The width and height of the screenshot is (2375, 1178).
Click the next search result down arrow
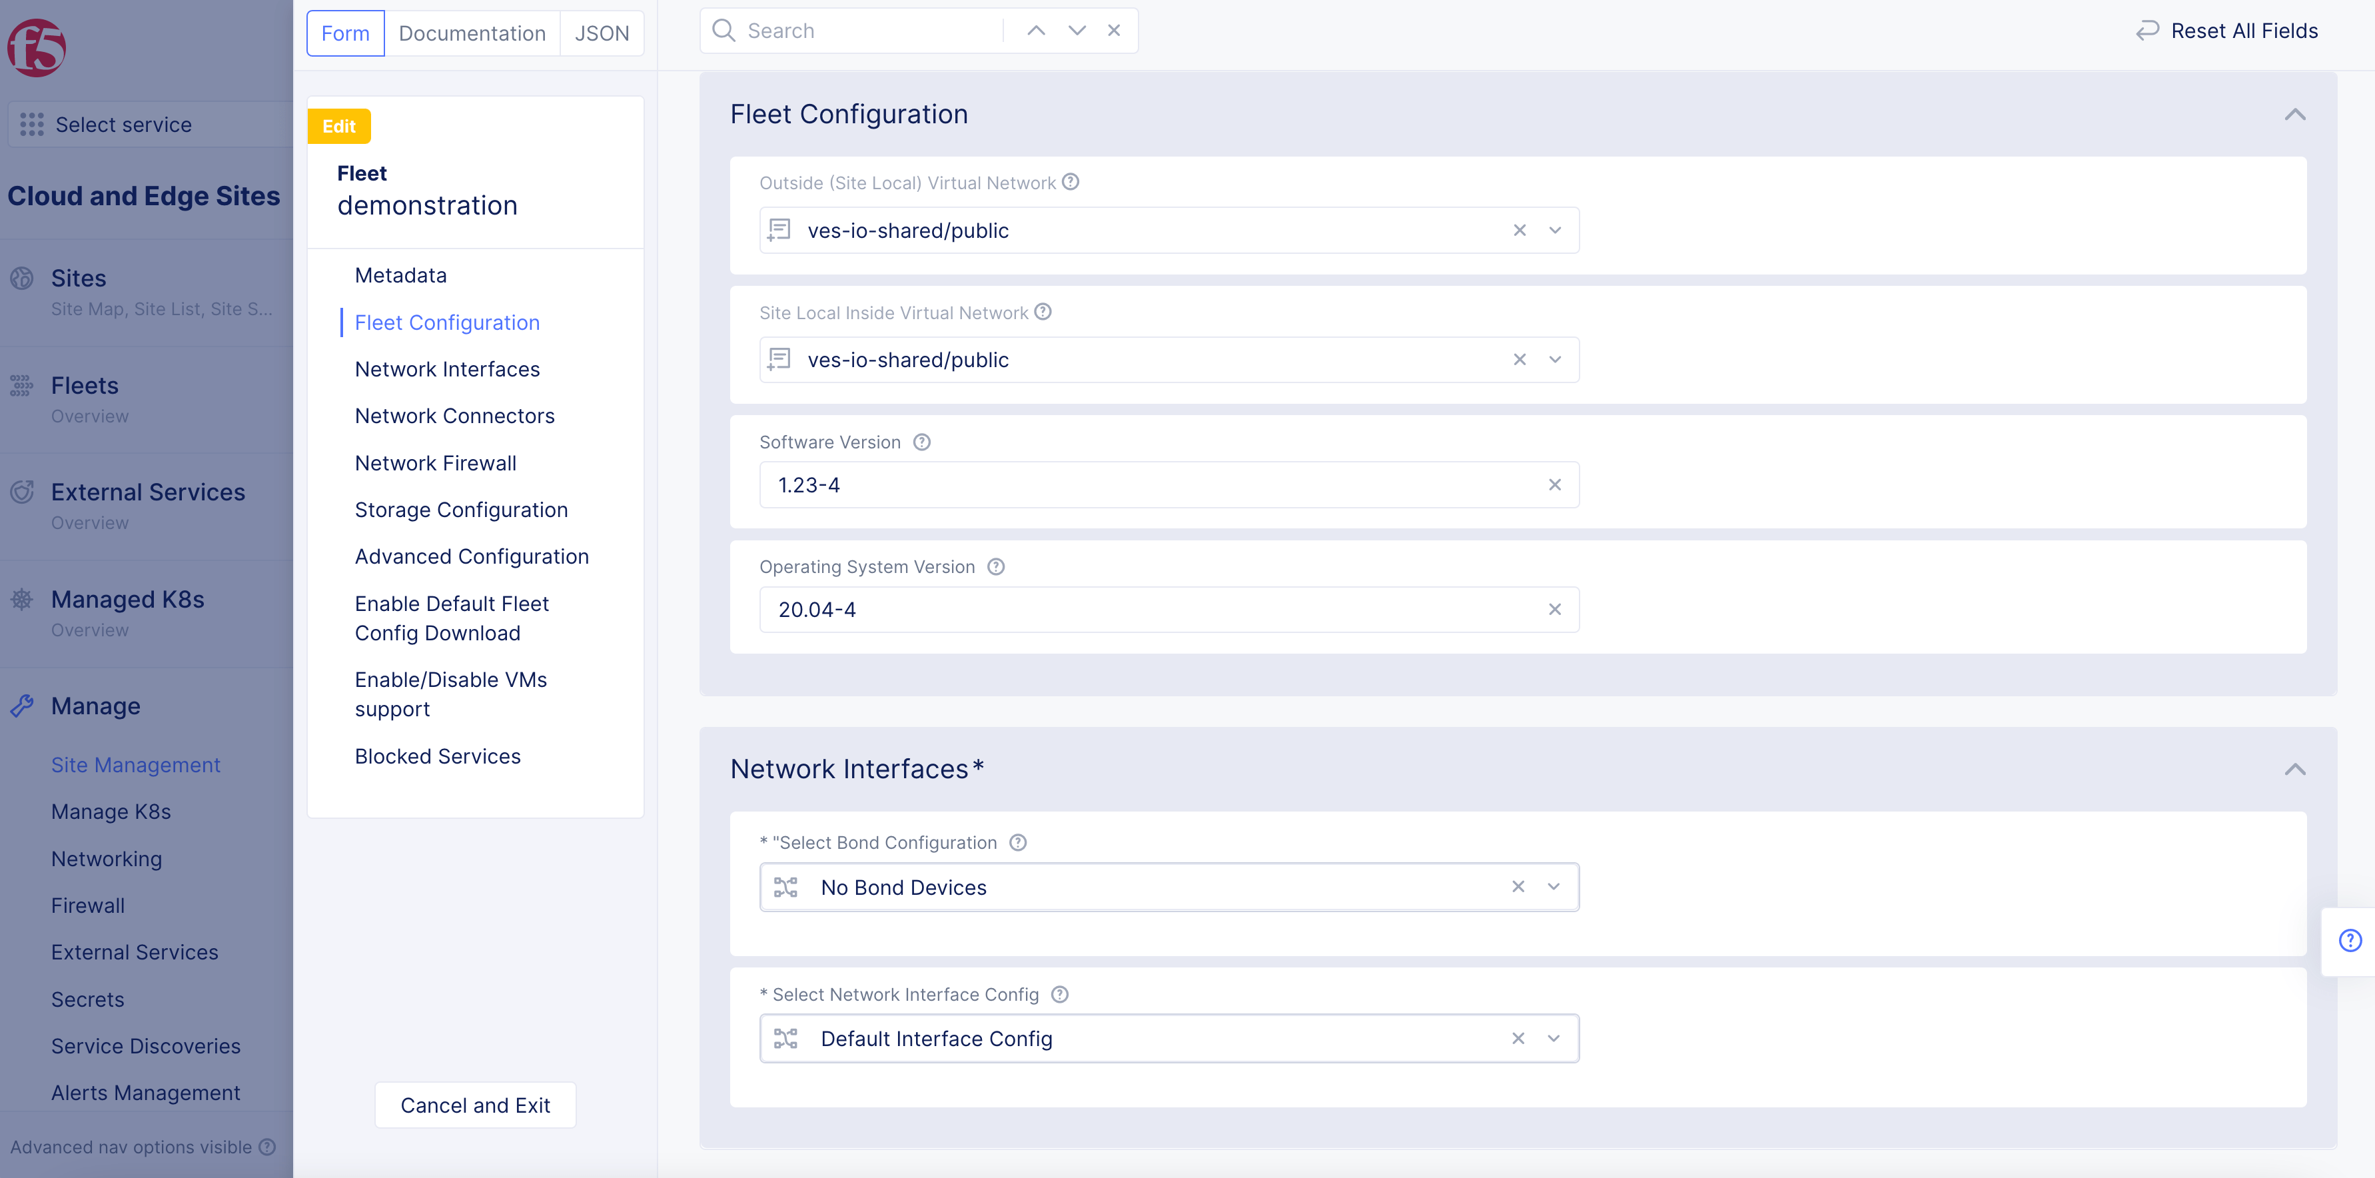point(1076,31)
